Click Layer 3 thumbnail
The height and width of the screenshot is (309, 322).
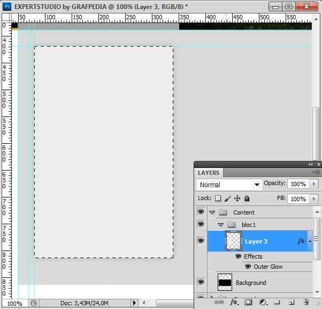click(x=233, y=241)
